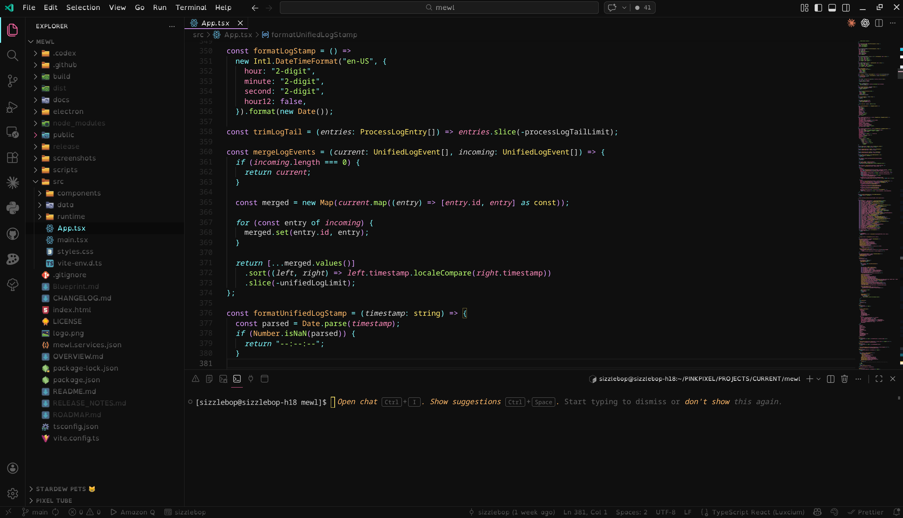Split the terminal panel
The width and height of the screenshot is (903, 518).
[x=831, y=379]
